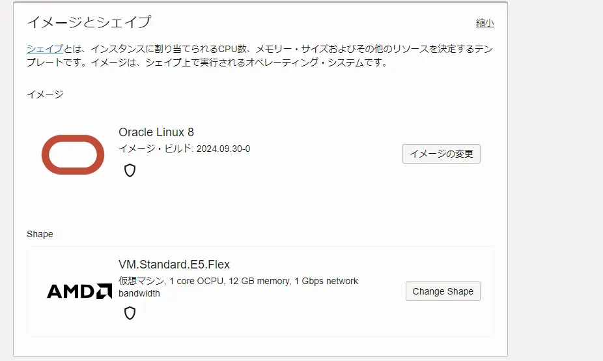Viewport: 603px width, 361px height.
Task: Select the Oracle Linux 8 image name
Action: tap(156, 132)
